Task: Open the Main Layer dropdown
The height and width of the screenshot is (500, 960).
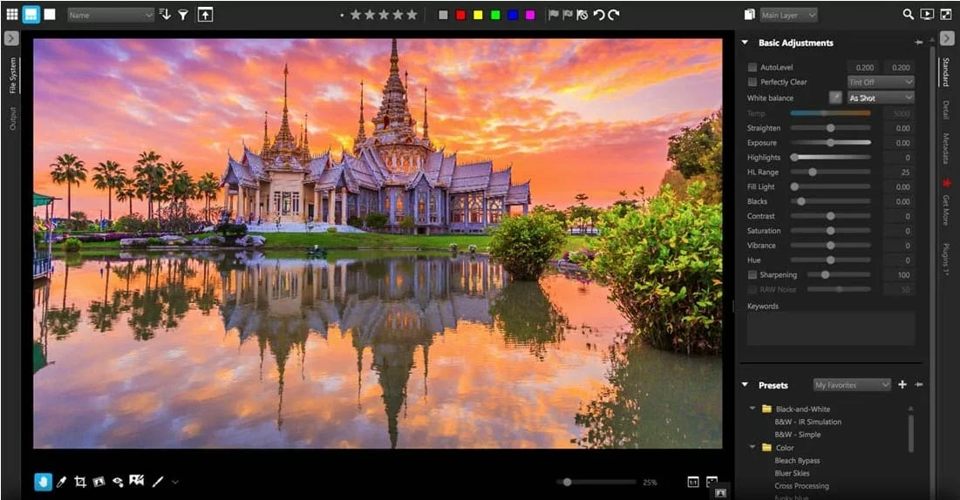Action: 788,15
